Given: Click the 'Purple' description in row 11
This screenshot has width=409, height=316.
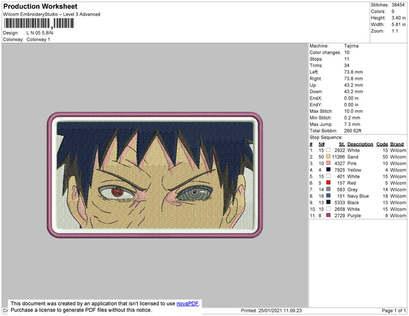Looking at the screenshot, I should pos(354,215).
